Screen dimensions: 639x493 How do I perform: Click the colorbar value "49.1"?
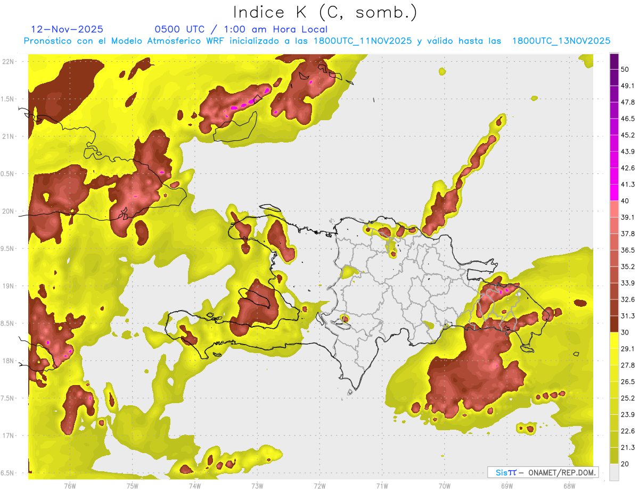(628, 86)
